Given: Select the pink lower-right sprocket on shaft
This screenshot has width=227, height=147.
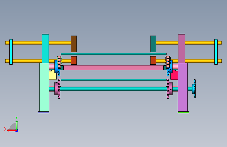Looking at the screenshot, I should point(168,89).
